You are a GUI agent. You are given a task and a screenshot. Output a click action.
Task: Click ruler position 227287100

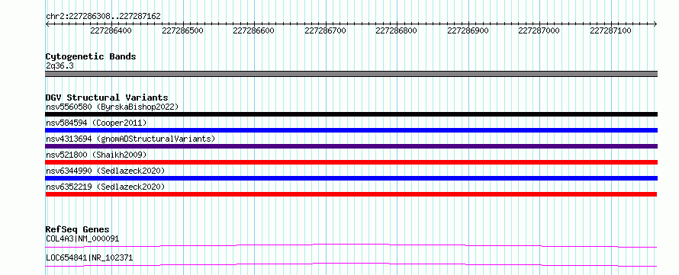click(610, 30)
